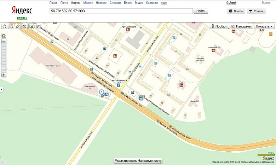Toggle the Пробки traffic layer
276x165 pixels.
tap(218, 26)
